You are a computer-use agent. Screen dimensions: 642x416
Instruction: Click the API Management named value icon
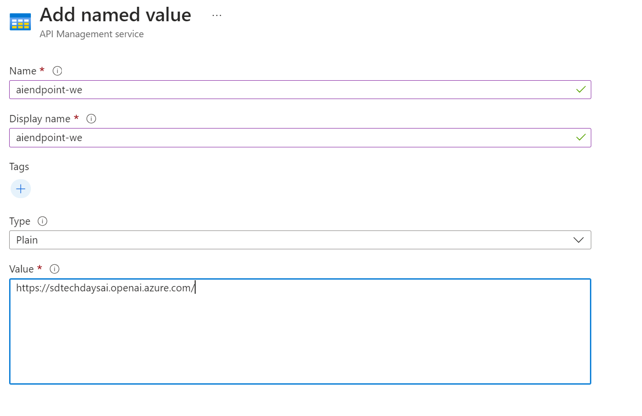20,22
